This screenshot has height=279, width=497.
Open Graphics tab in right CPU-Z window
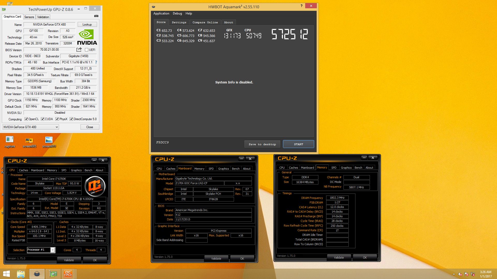(x=346, y=168)
